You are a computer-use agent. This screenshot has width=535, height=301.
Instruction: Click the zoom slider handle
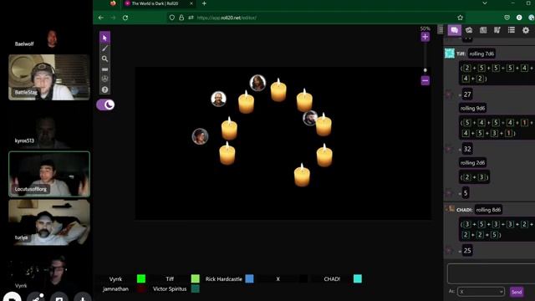425,70
